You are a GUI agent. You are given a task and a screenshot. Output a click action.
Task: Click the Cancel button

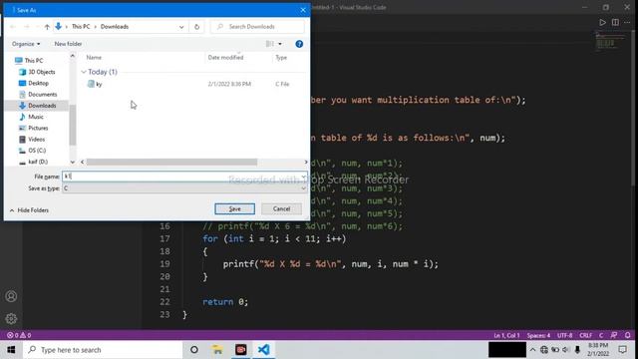click(281, 208)
